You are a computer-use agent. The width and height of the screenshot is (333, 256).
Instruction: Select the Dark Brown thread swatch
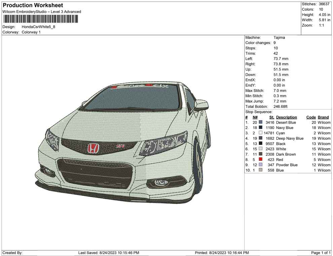tap(260, 154)
